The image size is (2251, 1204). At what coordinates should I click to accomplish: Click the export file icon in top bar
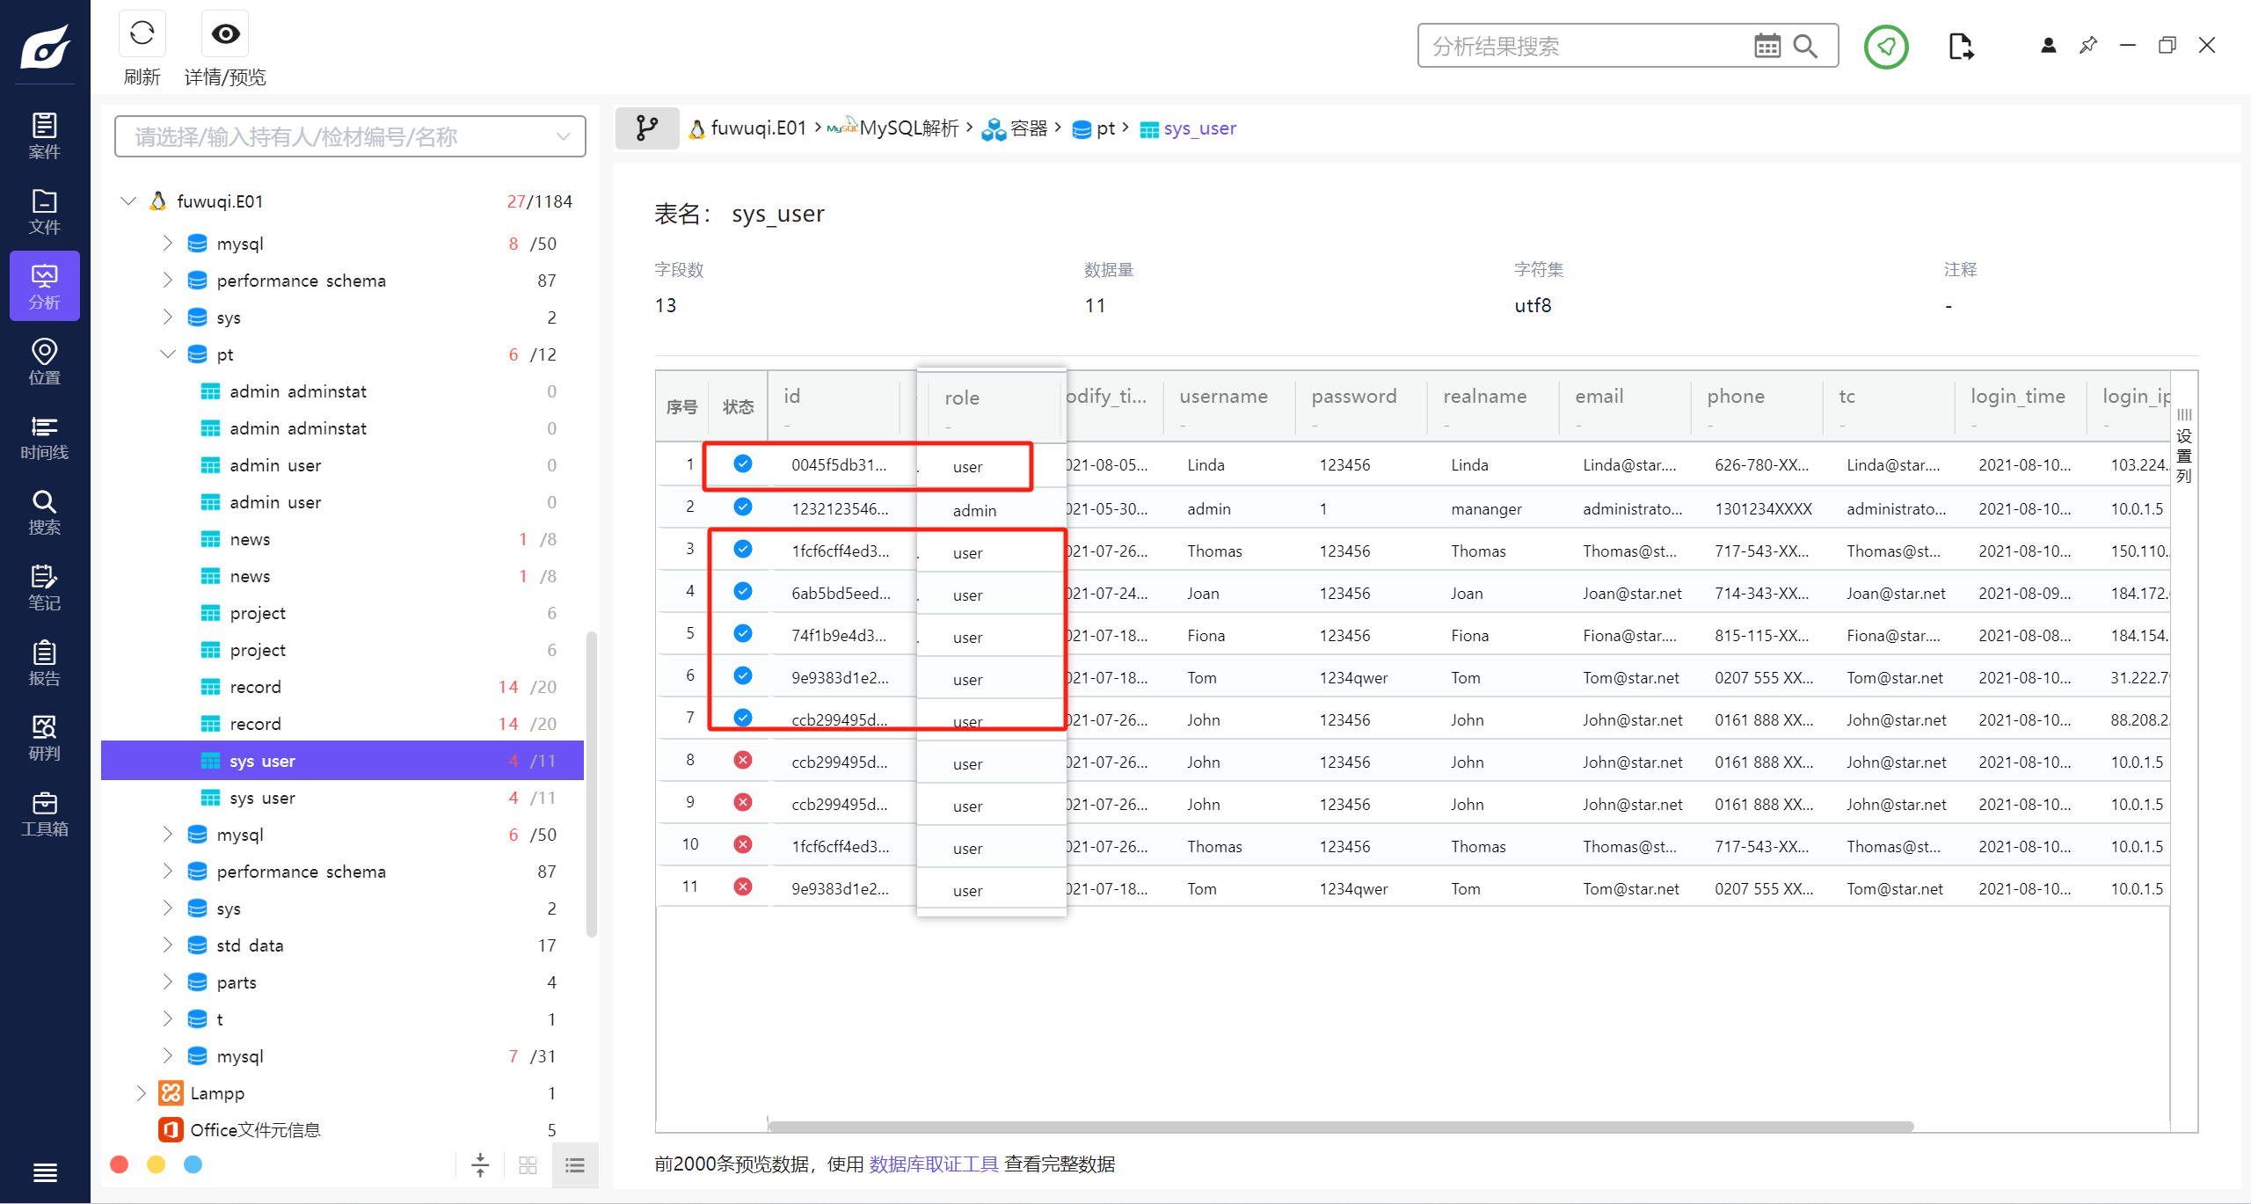1960,46
